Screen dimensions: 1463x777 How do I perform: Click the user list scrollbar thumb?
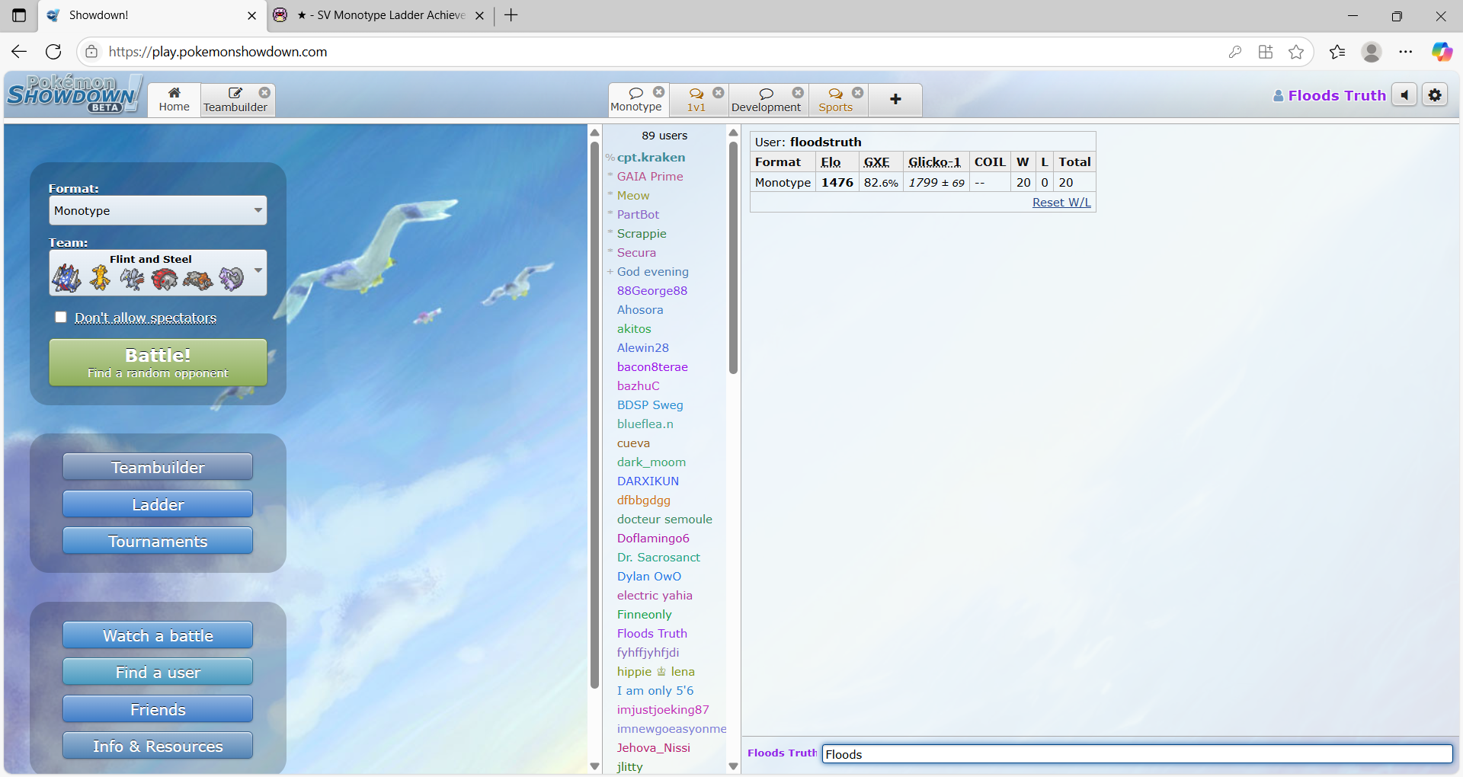(733, 257)
